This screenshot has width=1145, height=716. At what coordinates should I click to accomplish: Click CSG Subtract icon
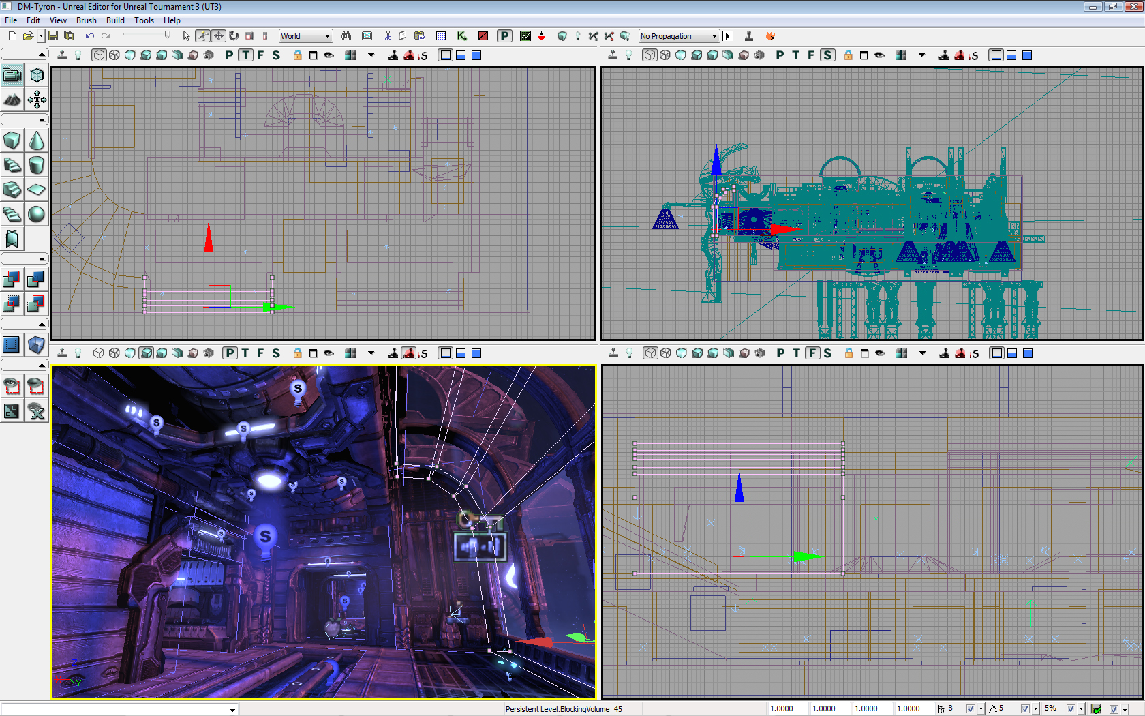pyautogui.click(x=37, y=279)
